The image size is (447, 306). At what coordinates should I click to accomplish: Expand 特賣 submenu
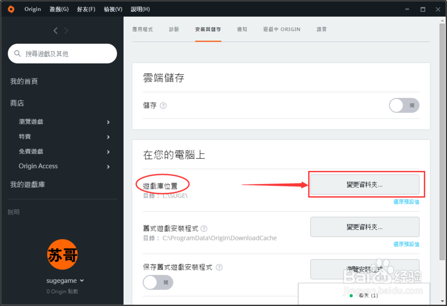pyautogui.click(x=108, y=137)
